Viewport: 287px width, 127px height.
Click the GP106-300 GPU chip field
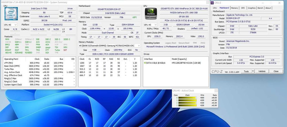pyautogui.click(x=184, y=17)
